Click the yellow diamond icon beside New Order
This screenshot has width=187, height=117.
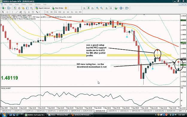(66, 8)
